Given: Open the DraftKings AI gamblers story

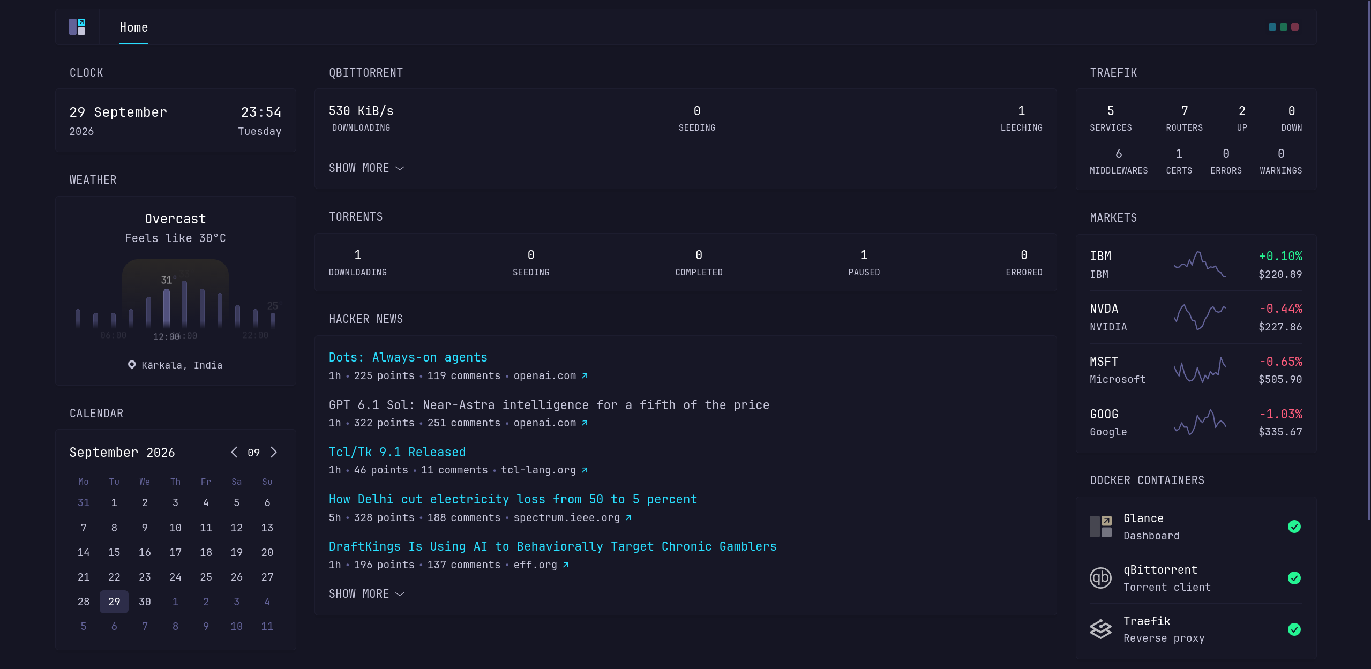Looking at the screenshot, I should tap(552, 546).
